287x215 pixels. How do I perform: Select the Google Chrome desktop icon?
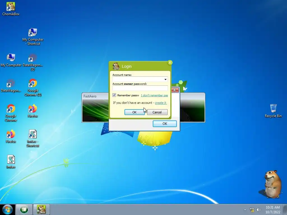pos(11,113)
